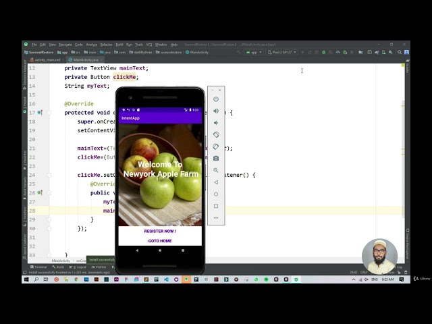Click the Visual Studio Code taskbar icon
432x324 pixels.
[166, 279]
